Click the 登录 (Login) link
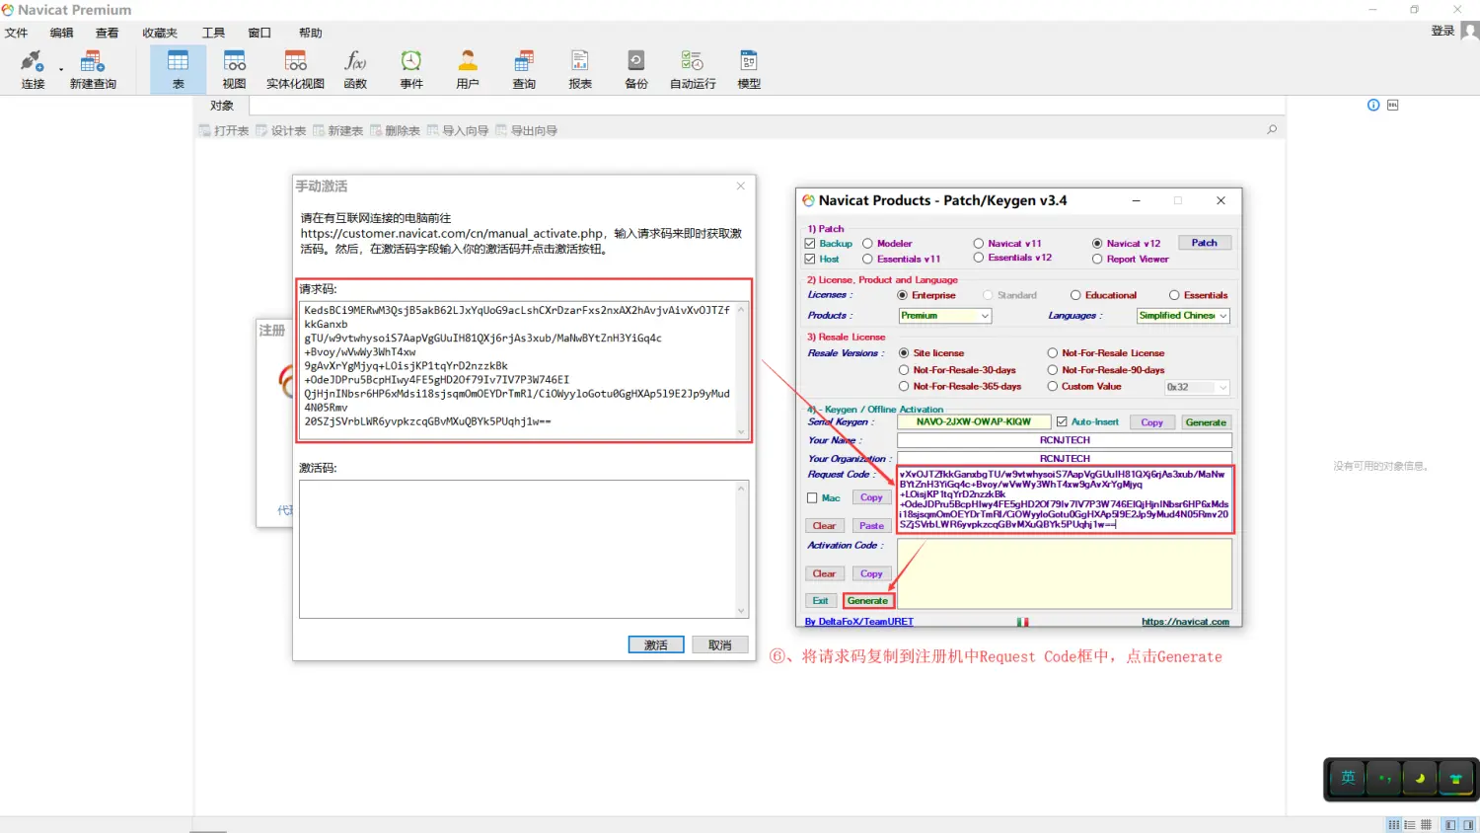Image resolution: width=1480 pixels, height=833 pixels. point(1443,31)
